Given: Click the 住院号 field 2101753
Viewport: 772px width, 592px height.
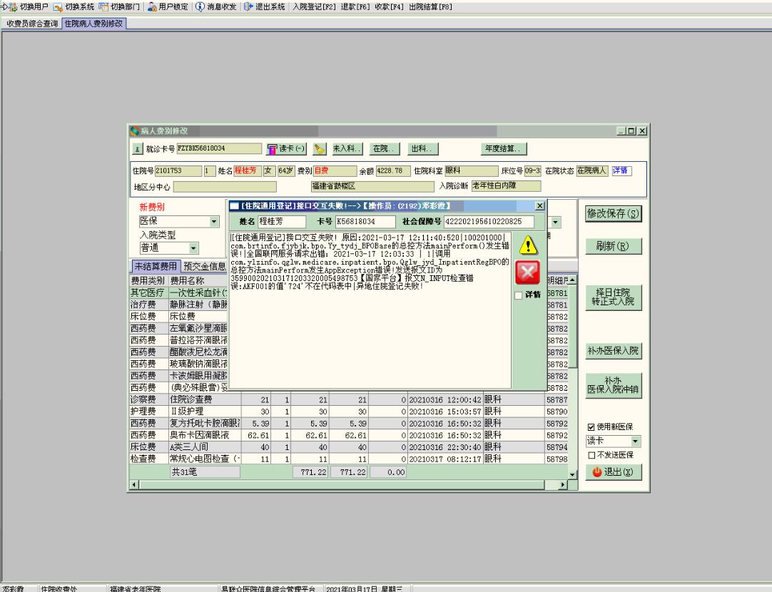Looking at the screenshot, I should click(x=178, y=170).
